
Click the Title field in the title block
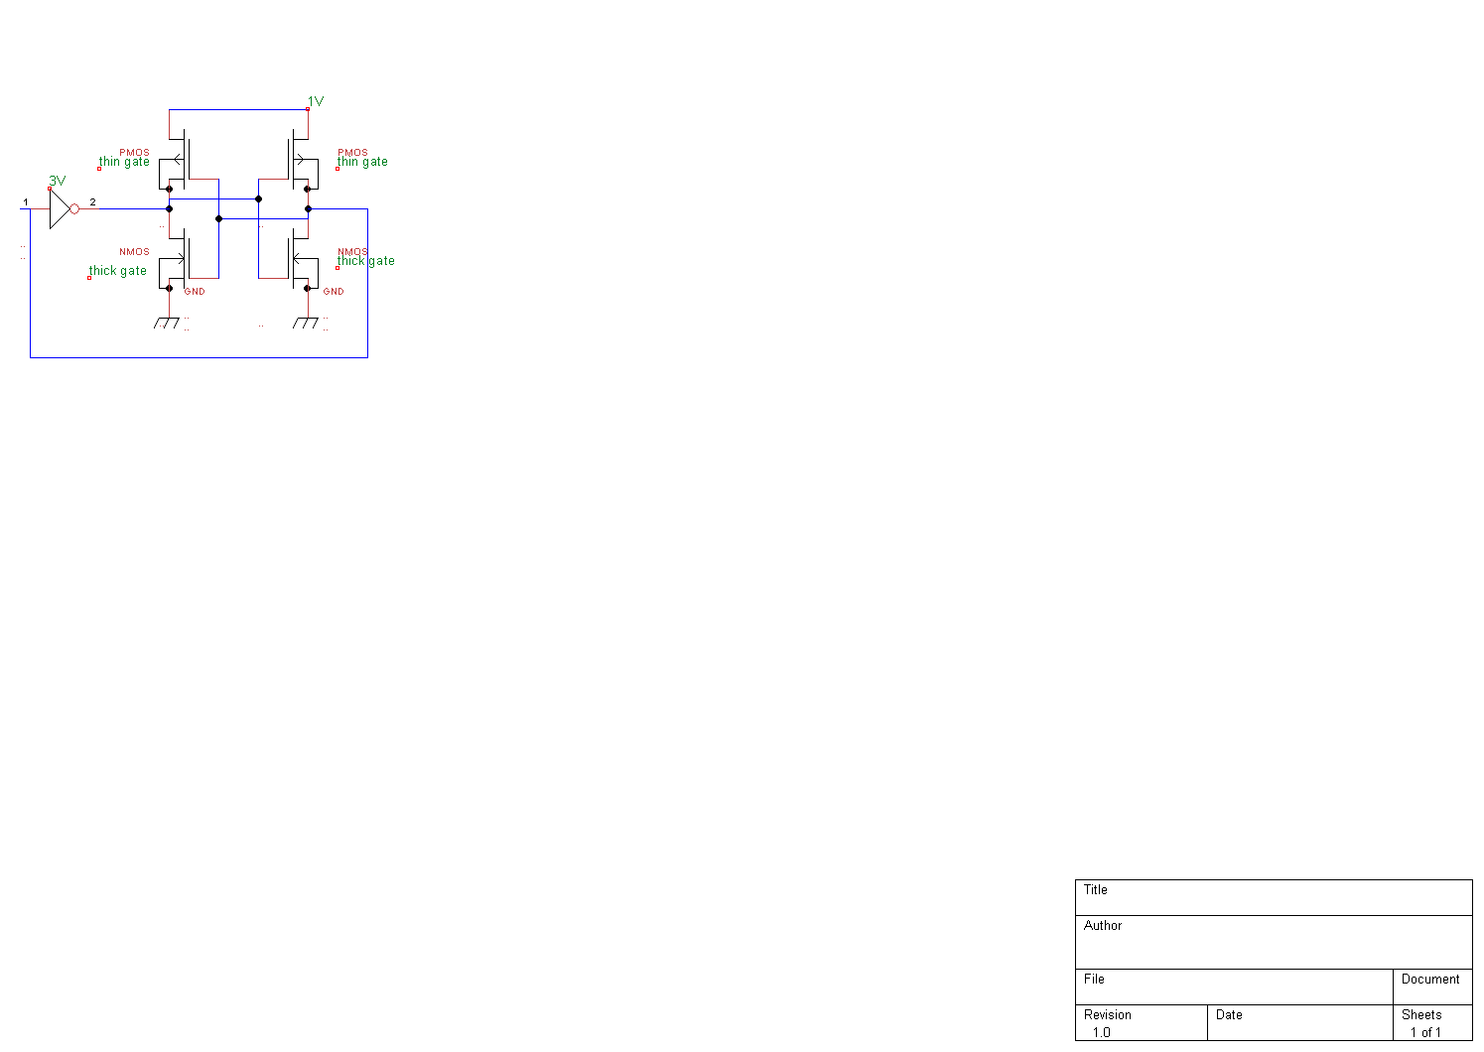[x=1274, y=897]
